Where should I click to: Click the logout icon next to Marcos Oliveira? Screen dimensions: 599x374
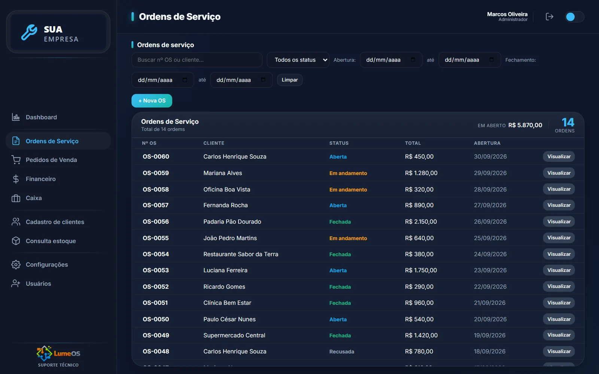tap(549, 16)
